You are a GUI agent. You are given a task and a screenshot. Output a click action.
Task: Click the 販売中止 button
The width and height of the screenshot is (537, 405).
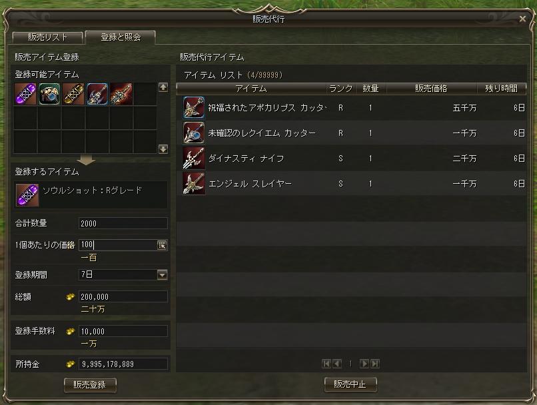coord(350,384)
